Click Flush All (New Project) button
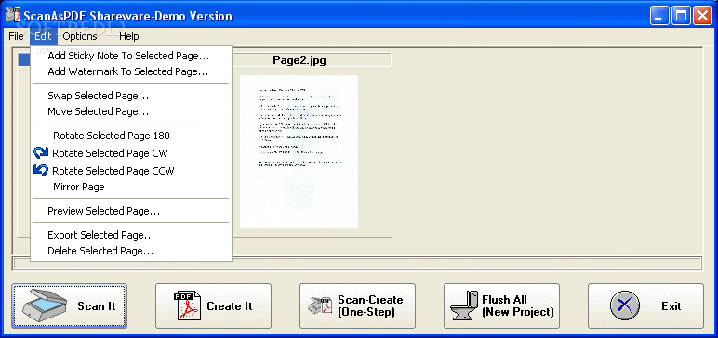Screen dimensions: 718x338 [501, 306]
